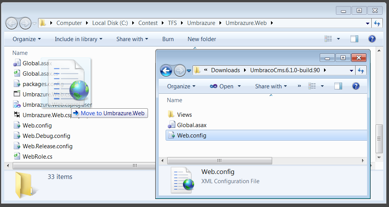389x207 pixels.
Task: Expand arrow after Umbrazure.Web breadcrumb
Action: [x=272, y=23]
